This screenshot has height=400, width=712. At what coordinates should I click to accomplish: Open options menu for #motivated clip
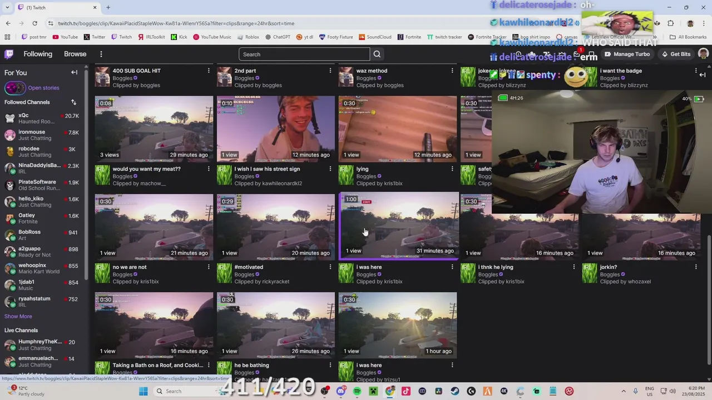tap(330, 267)
